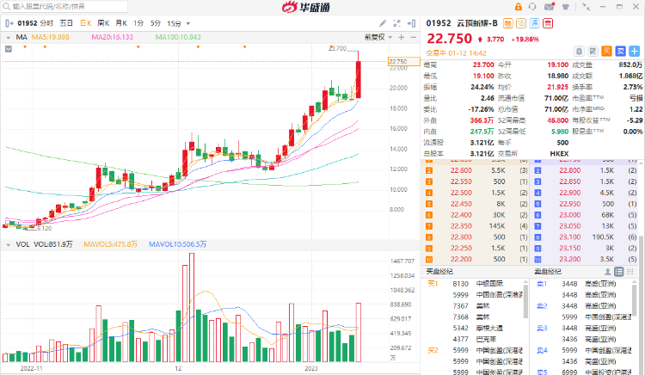Select the 分时 tab

[x=46, y=23]
